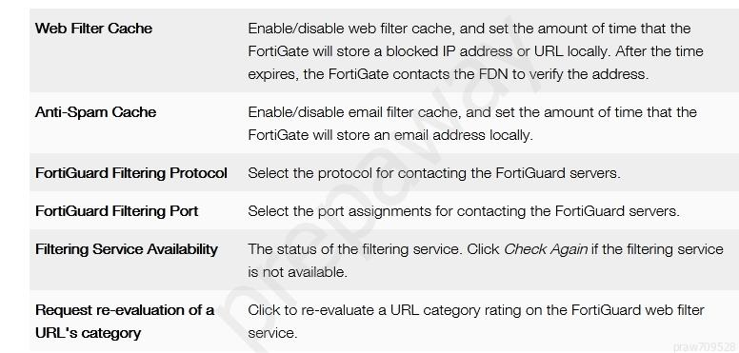The width and height of the screenshot is (739, 353).
Task: Click 'URL's category' second line of label
Action: (88, 333)
